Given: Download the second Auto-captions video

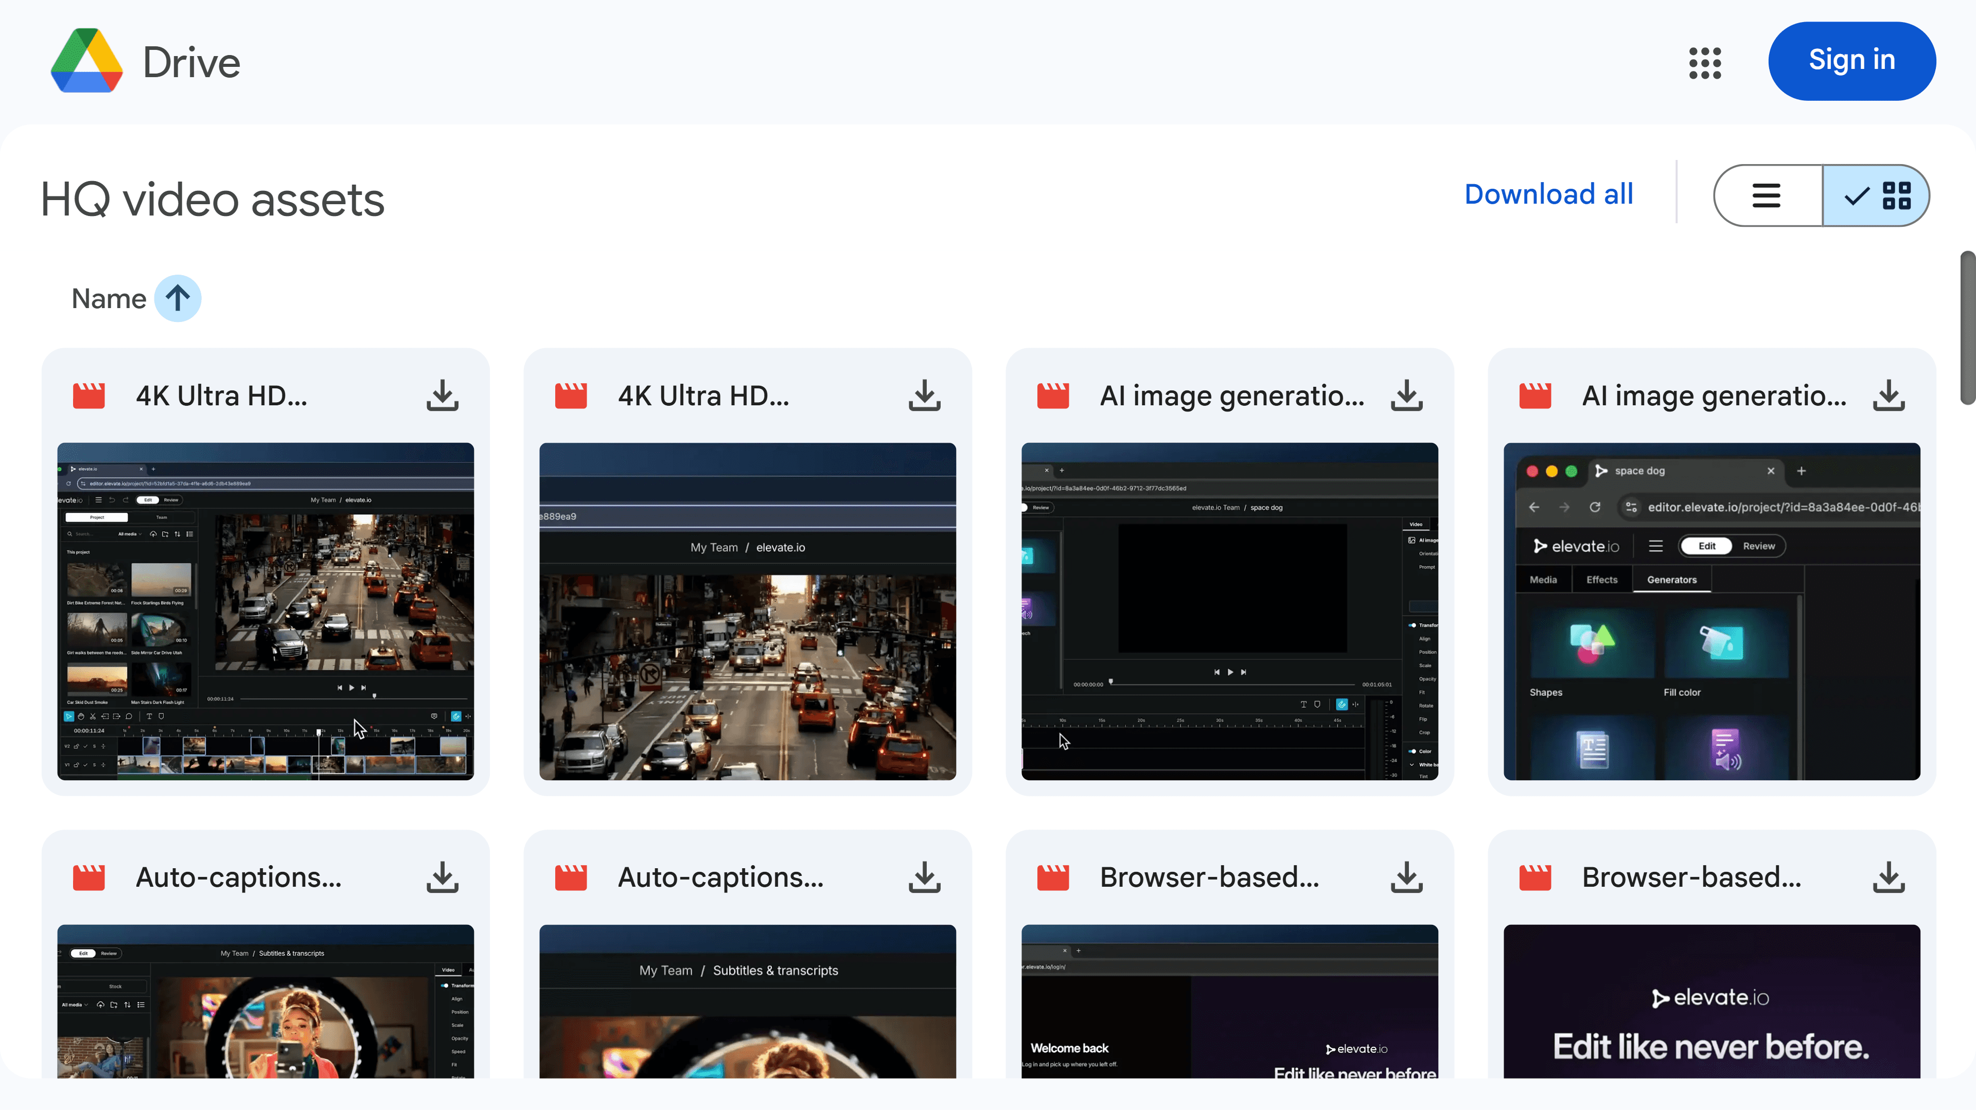Looking at the screenshot, I should 924,877.
